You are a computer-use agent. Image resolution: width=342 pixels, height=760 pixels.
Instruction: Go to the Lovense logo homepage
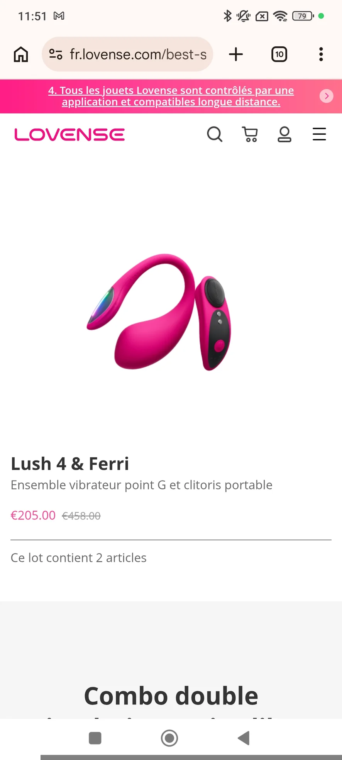pos(69,135)
